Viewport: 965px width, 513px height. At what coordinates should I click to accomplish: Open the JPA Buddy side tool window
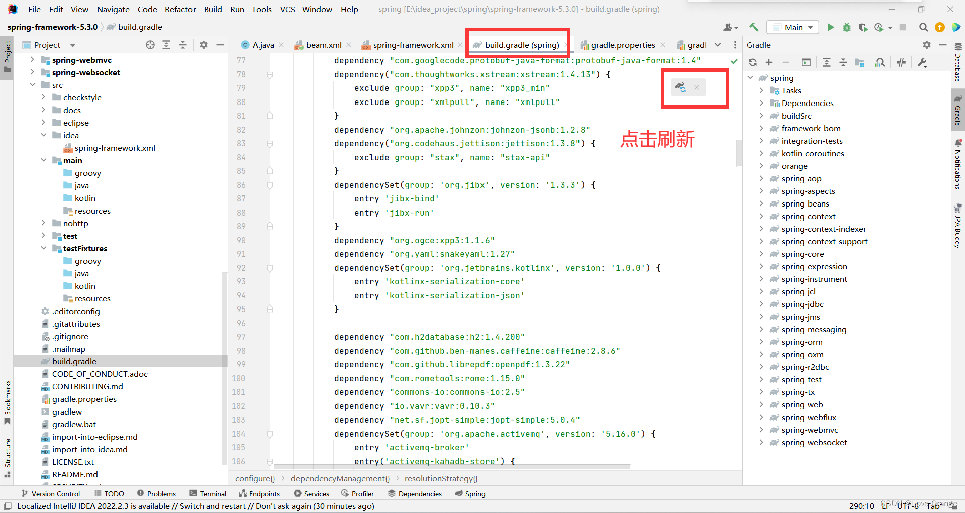coord(958,226)
